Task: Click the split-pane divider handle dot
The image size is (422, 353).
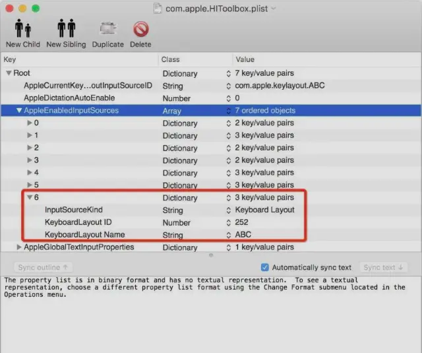Action: (x=211, y=255)
